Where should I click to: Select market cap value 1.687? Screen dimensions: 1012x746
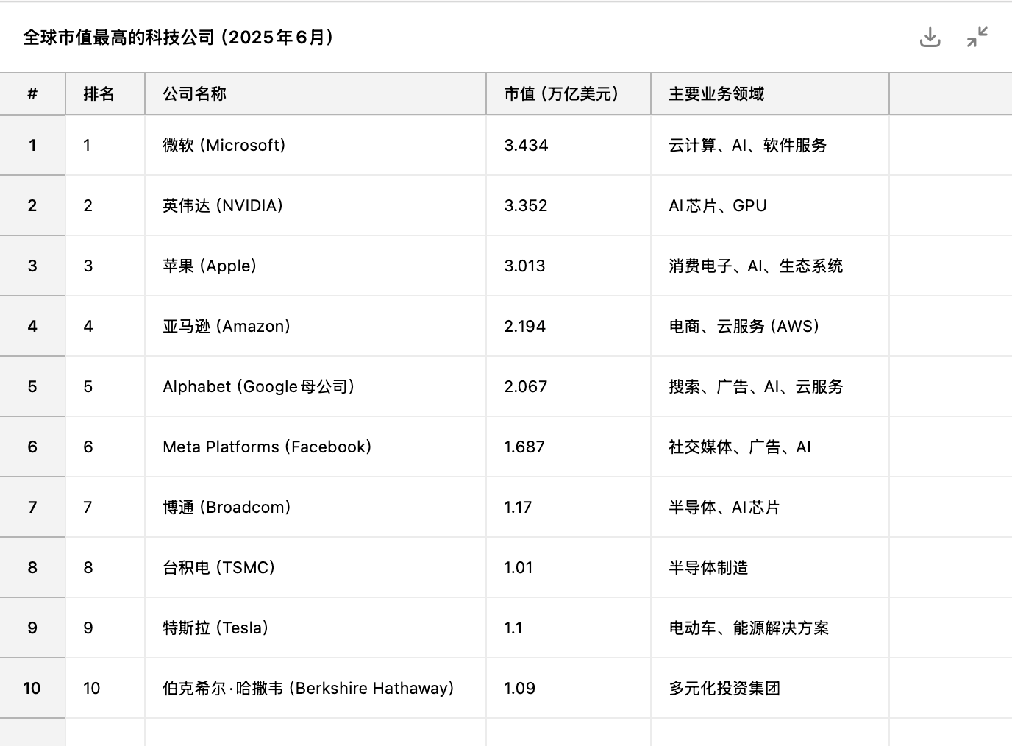(x=569, y=447)
